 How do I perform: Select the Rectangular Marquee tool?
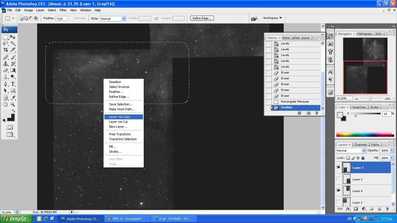pyautogui.click(x=6, y=37)
